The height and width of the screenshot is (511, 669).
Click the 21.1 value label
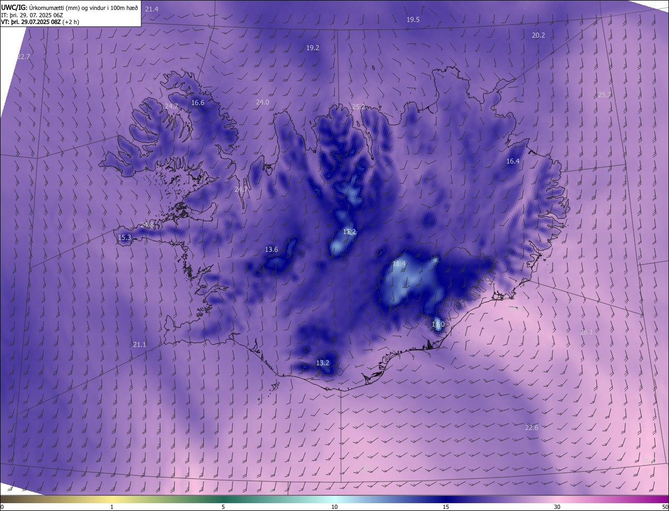click(140, 344)
